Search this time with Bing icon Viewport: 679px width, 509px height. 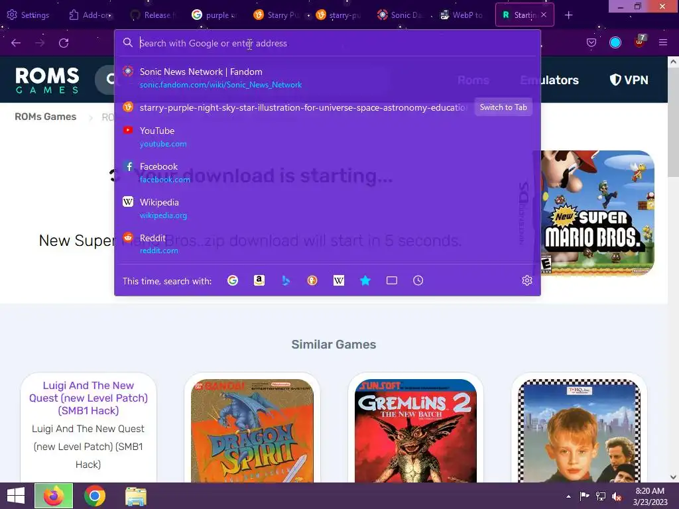[286, 280]
